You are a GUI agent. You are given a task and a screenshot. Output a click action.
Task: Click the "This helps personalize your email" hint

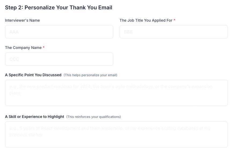90,75
